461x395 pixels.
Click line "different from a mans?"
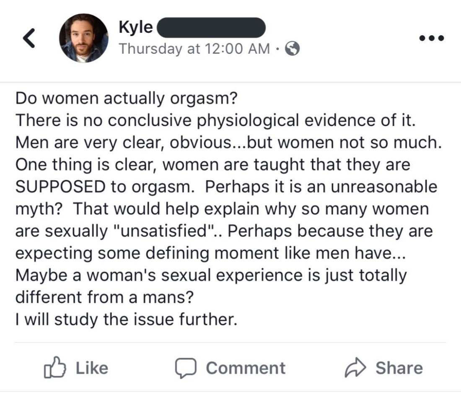click(x=105, y=297)
